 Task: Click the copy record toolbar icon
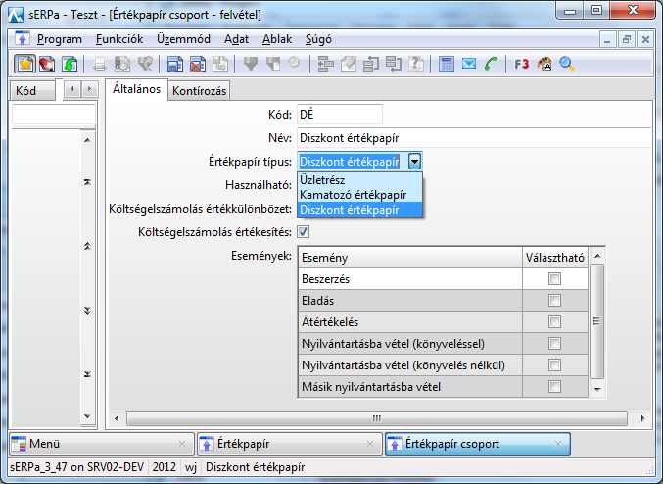click(x=220, y=64)
